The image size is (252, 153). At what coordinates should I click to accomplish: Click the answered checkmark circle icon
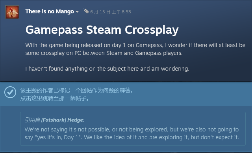click(10, 92)
